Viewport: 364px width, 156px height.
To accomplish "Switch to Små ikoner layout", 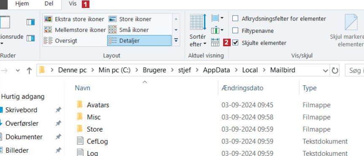I will (x=128, y=30).
